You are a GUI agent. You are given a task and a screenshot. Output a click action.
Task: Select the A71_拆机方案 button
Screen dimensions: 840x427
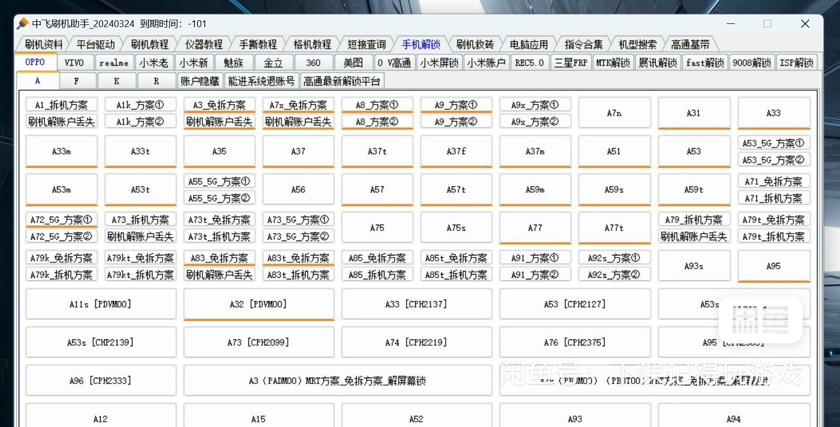(x=774, y=198)
